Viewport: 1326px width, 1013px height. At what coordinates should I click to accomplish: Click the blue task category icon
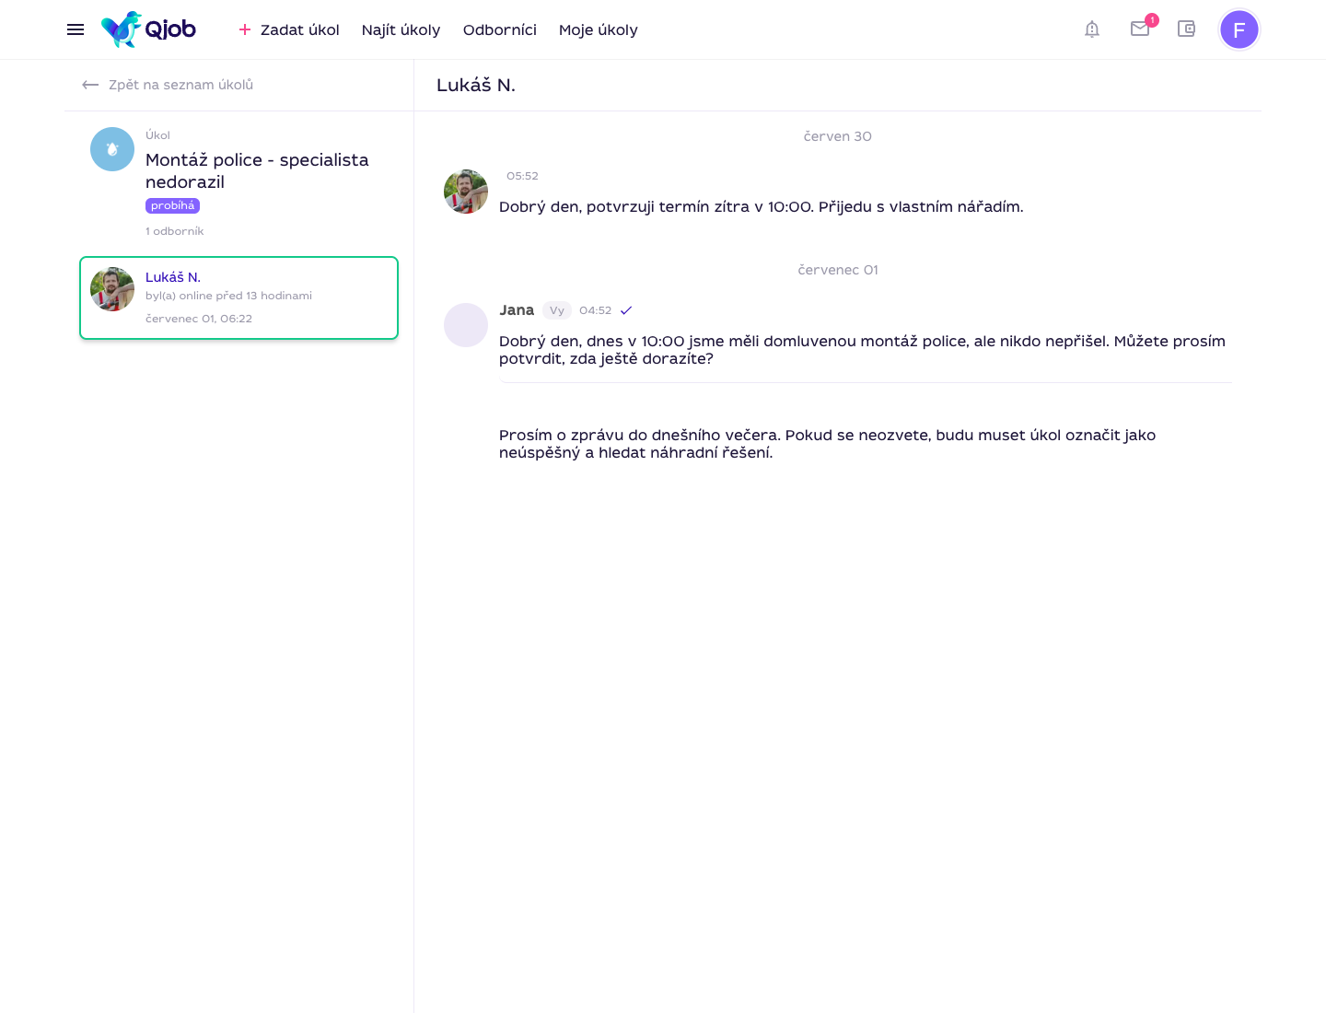[112, 149]
